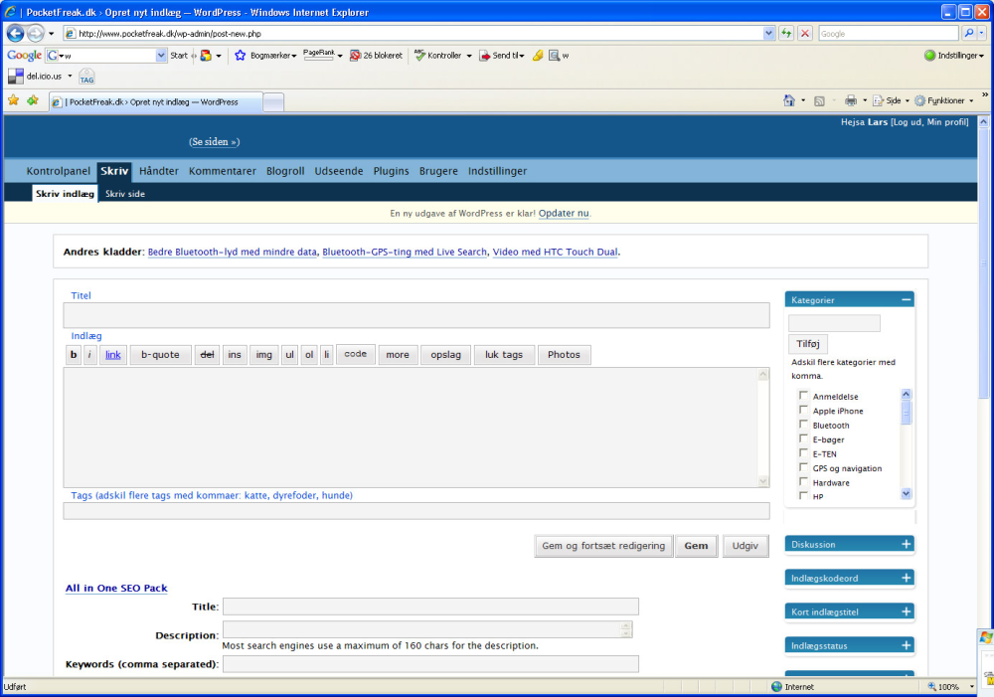This screenshot has width=994, height=697.
Task: Click the Udgiv publish button
Action: pos(745,546)
